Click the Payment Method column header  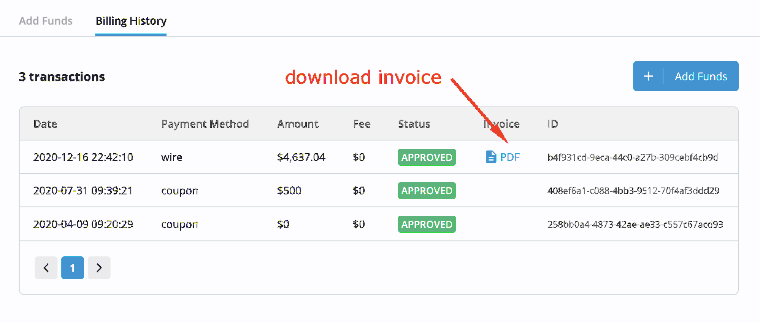(205, 124)
